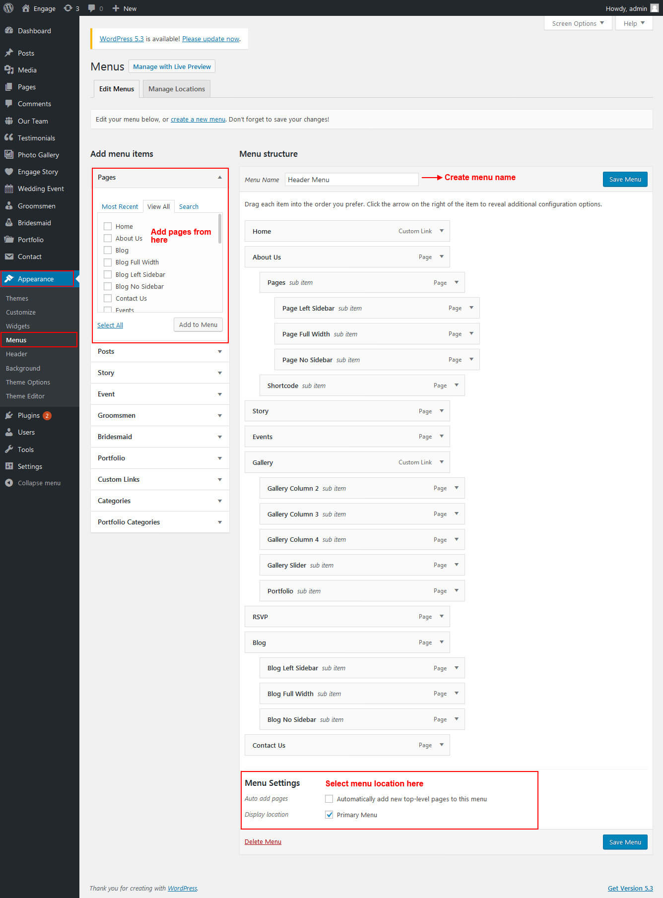
Task: Enable automatically add new top-level pages
Action: [329, 799]
